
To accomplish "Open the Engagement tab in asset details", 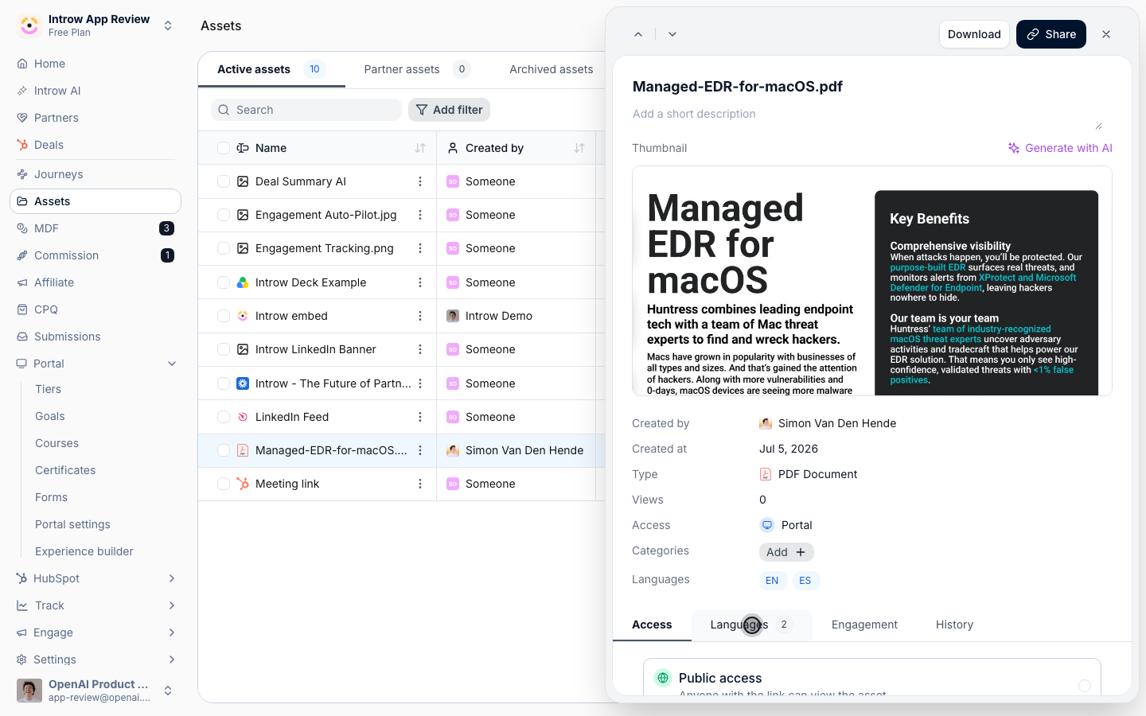I will [864, 625].
